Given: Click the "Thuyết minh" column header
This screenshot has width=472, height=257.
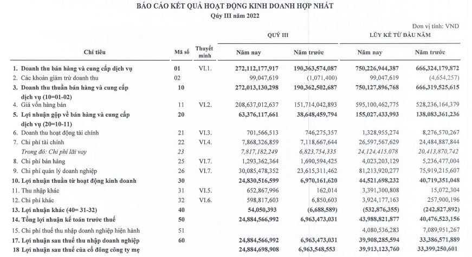Looking at the screenshot, I should pos(204,52).
